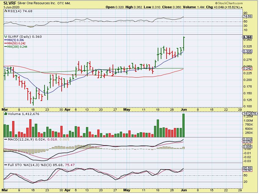Click the Apr label under the price panel
This screenshot has height=194, width=259.
point(67,110)
